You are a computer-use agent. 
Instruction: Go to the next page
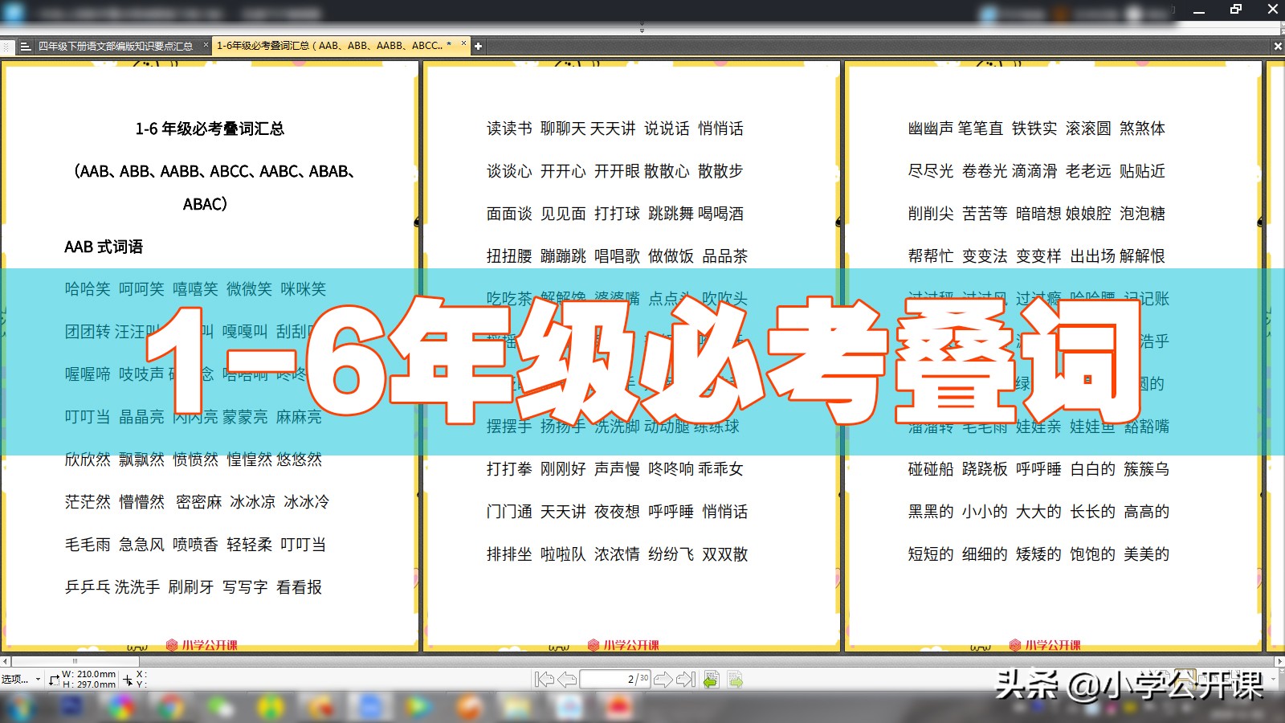click(663, 680)
